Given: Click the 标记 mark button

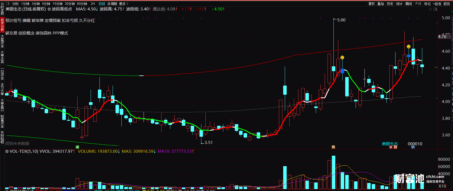Looking at the screenshot, I should [427, 4].
